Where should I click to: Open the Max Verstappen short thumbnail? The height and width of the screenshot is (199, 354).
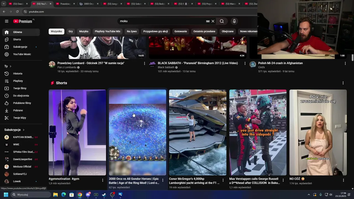point(258,132)
